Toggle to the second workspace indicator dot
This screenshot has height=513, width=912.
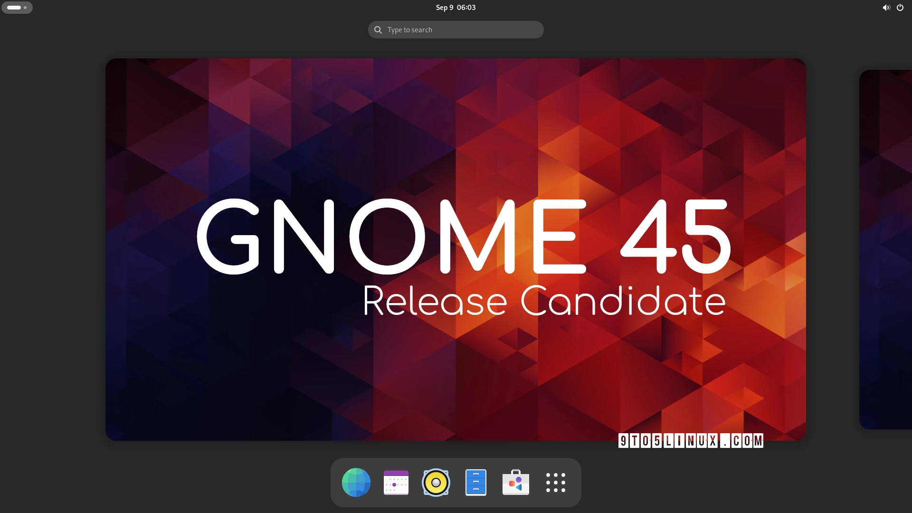25,8
